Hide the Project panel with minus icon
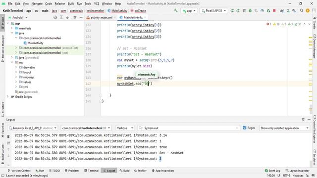This screenshot has width=317, height=178. (81, 18)
